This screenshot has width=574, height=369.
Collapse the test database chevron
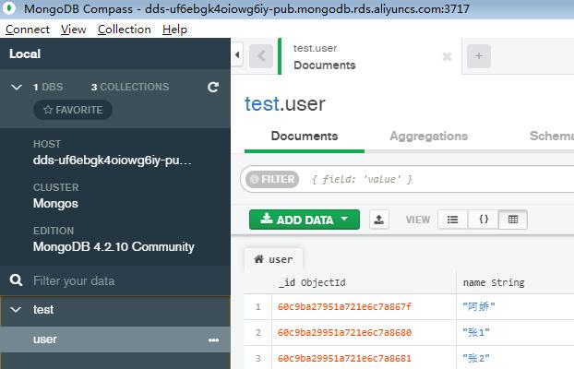pyautogui.click(x=16, y=310)
